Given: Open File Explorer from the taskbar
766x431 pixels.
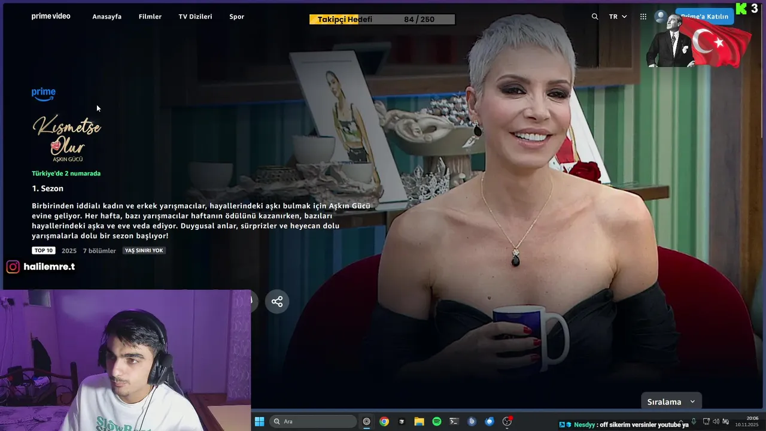Looking at the screenshot, I should [420, 421].
